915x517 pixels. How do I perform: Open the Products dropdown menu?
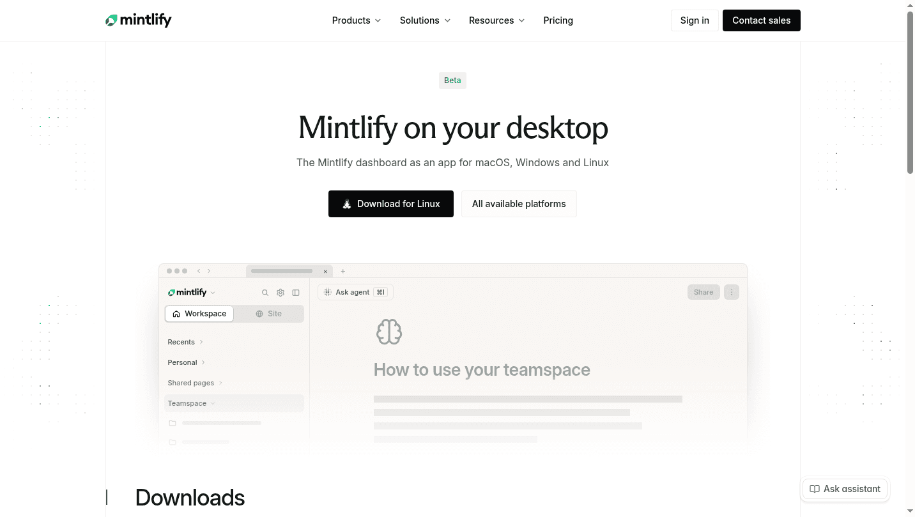click(357, 20)
